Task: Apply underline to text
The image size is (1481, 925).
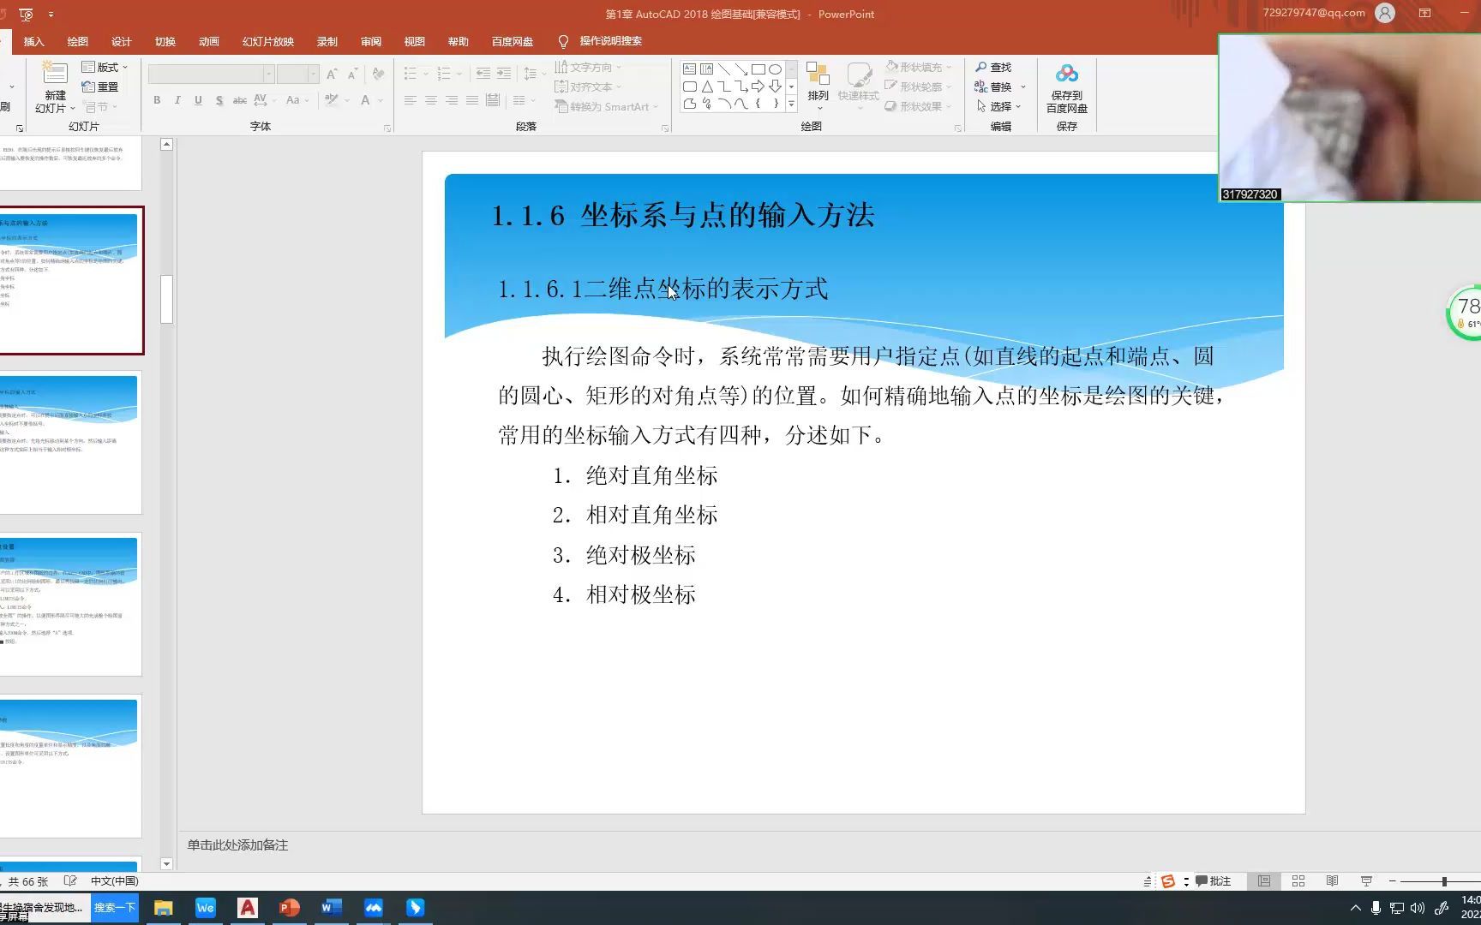Action: click(x=198, y=100)
